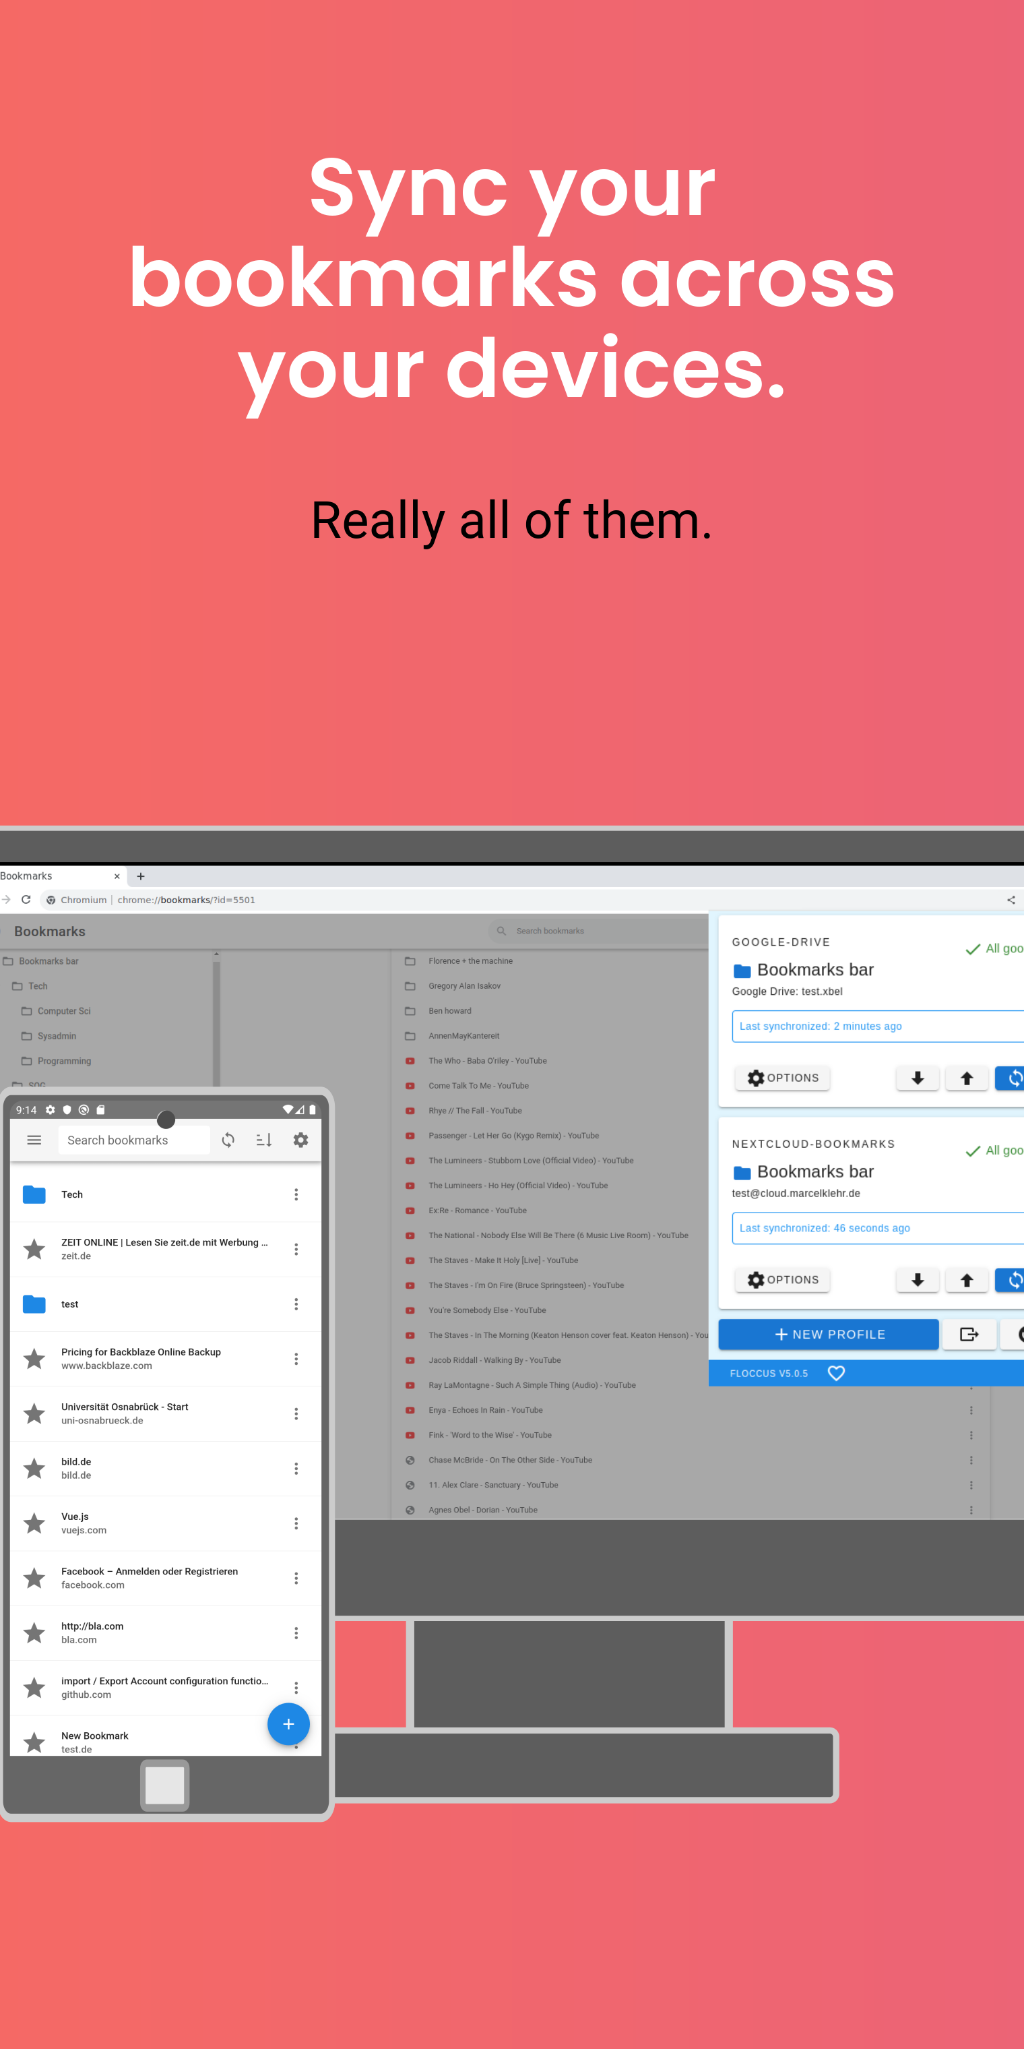Open settings gear in mobile toolbar
Screen dimensions: 1024x2049
300,1140
